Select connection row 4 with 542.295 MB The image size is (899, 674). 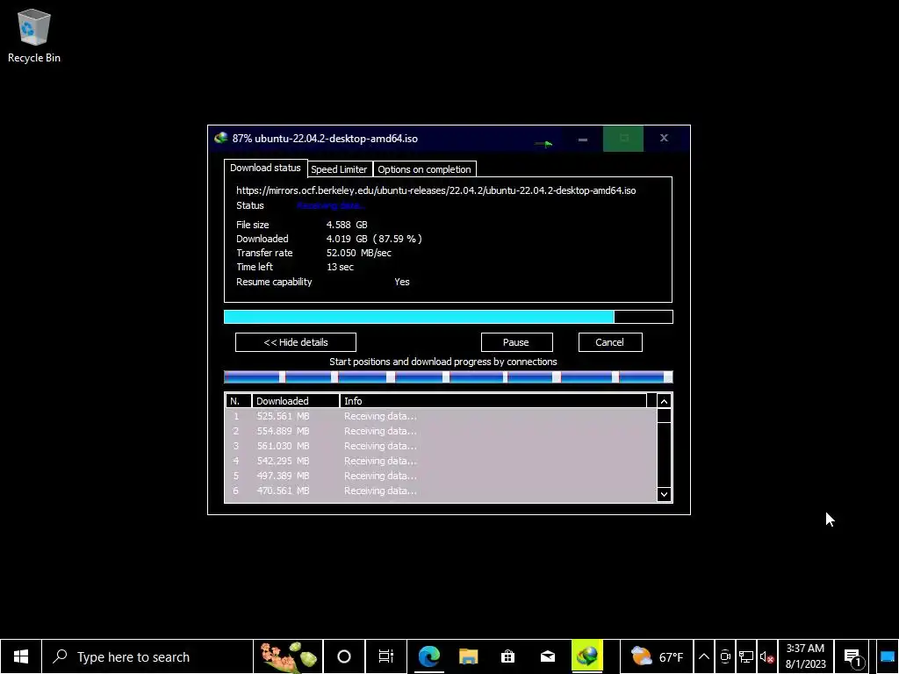tap(441, 461)
